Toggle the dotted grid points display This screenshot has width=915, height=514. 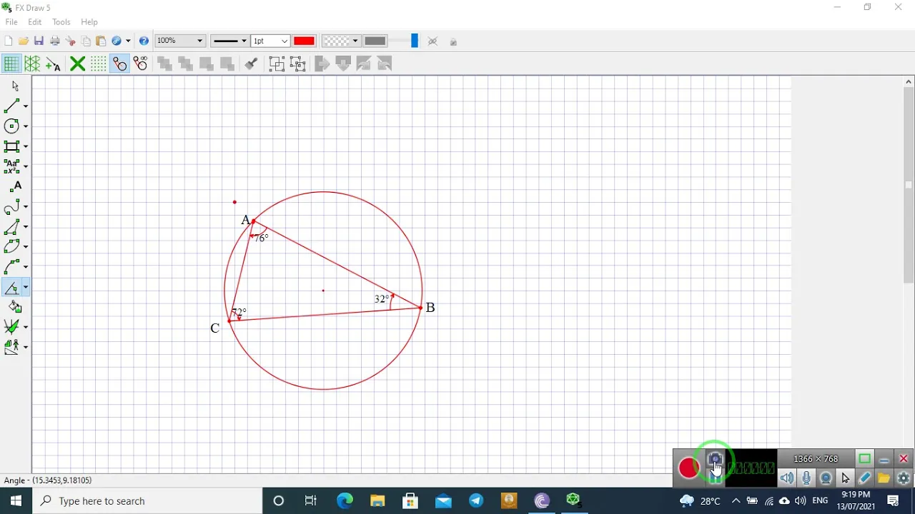tap(98, 64)
